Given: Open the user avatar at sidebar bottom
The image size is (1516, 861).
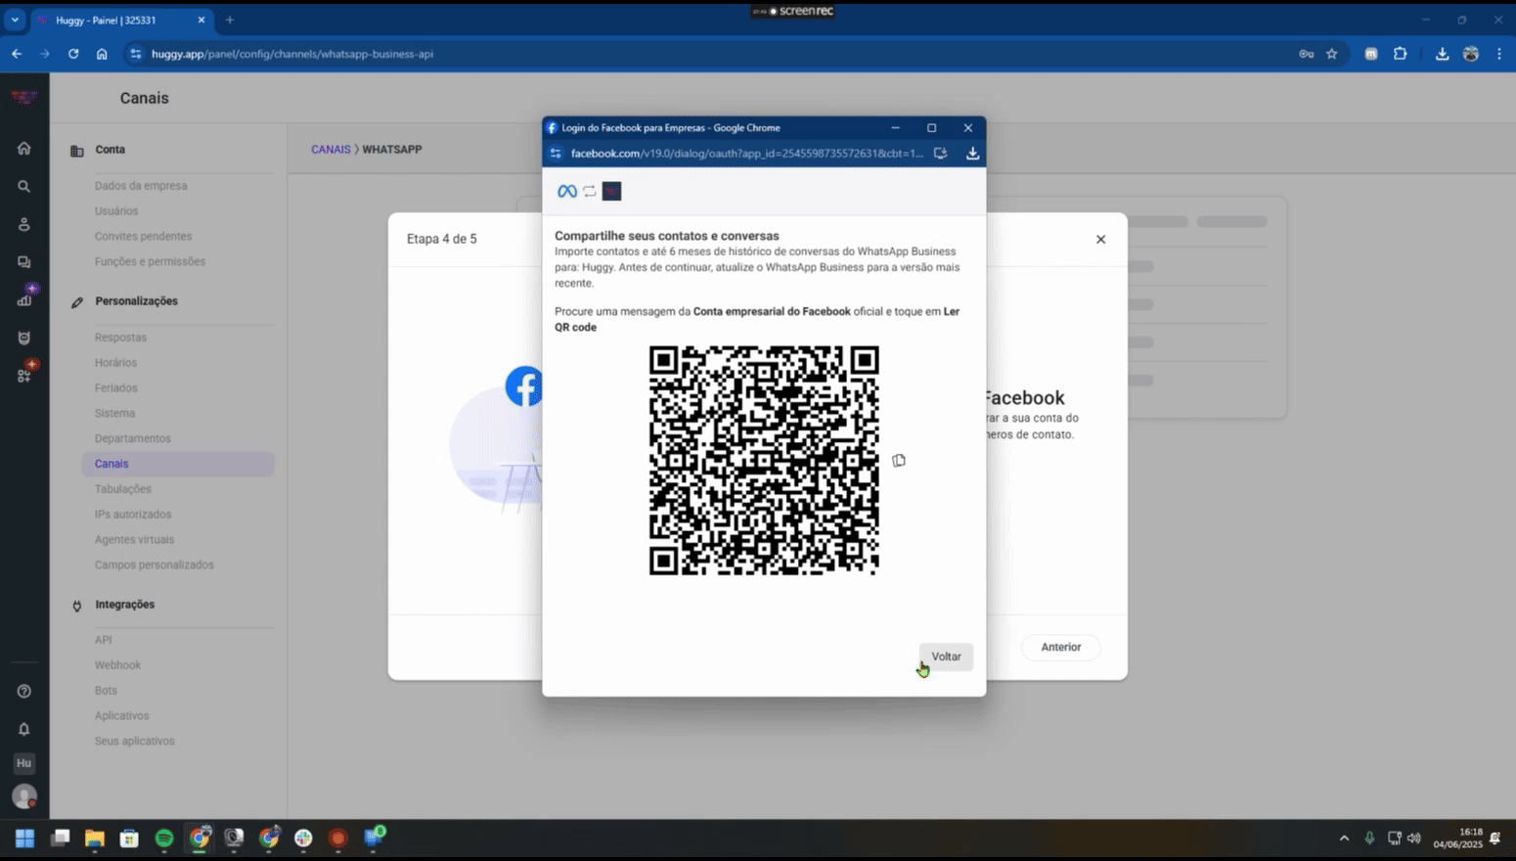Looking at the screenshot, I should (x=23, y=796).
